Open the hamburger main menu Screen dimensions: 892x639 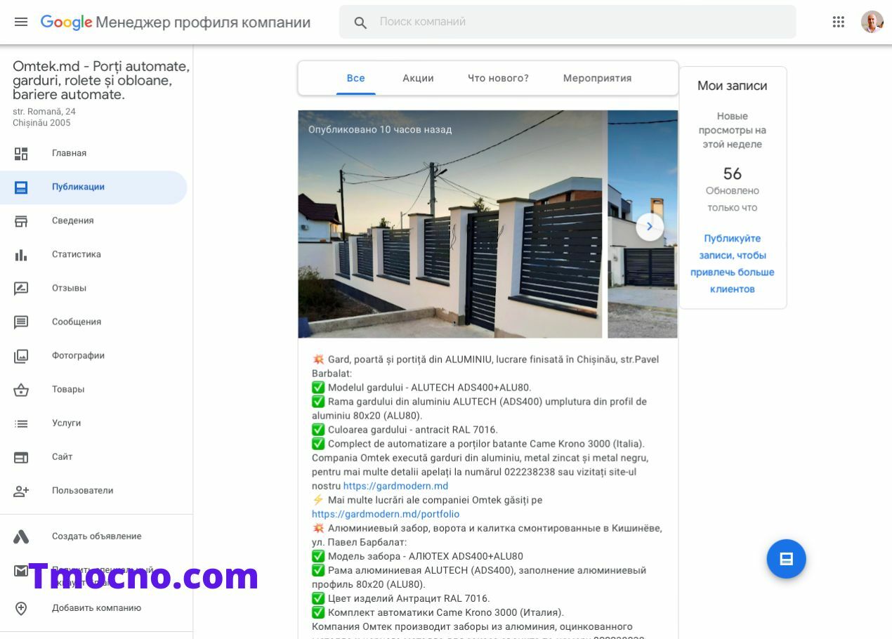coord(21,22)
